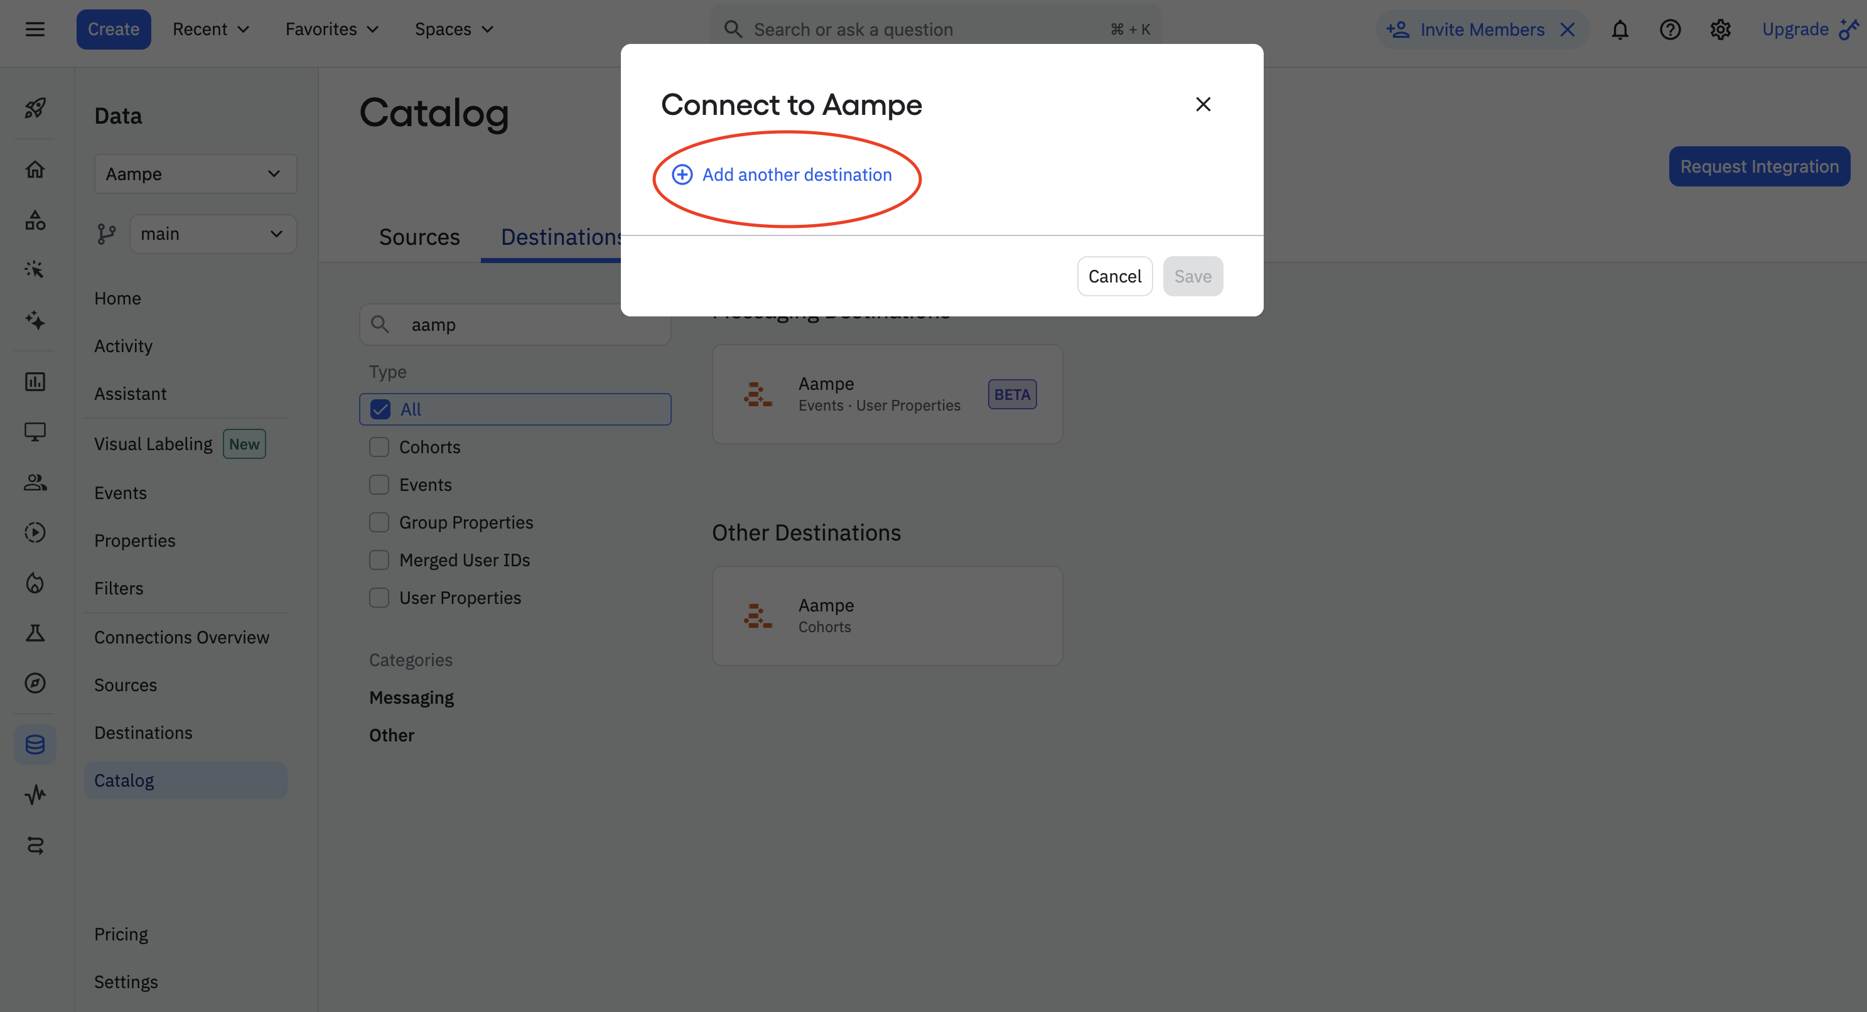The image size is (1867, 1012).
Task: Click the notifications bell icon
Action: tap(1620, 30)
